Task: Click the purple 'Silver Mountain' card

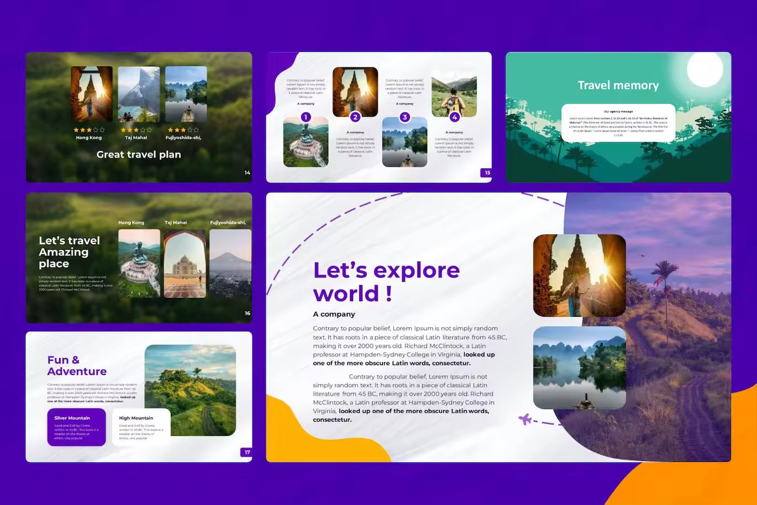Action: point(76,427)
